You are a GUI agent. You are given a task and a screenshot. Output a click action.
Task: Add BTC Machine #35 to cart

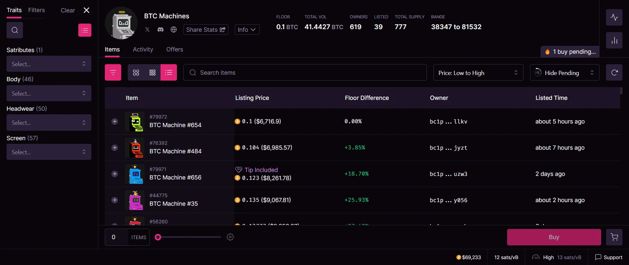pos(115,200)
